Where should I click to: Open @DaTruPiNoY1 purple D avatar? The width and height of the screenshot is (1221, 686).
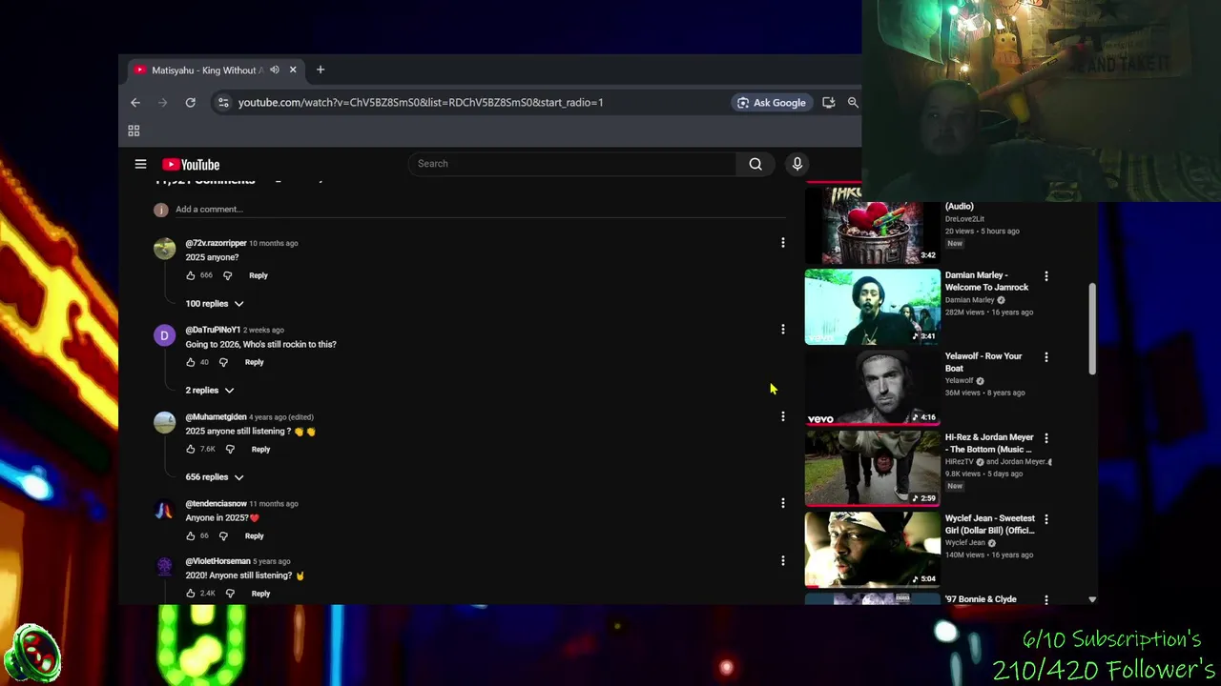pos(165,335)
